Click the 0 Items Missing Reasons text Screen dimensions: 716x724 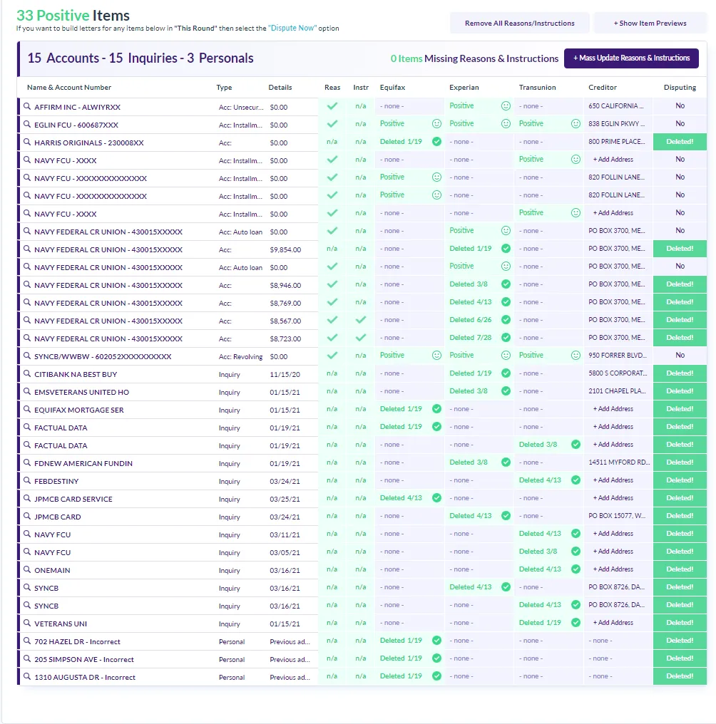click(x=474, y=58)
